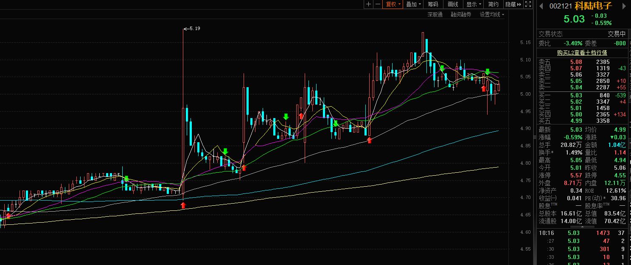This screenshot has width=631, height=265.
Task: Click the 总值 83.54亿 value
Action: 616,213
